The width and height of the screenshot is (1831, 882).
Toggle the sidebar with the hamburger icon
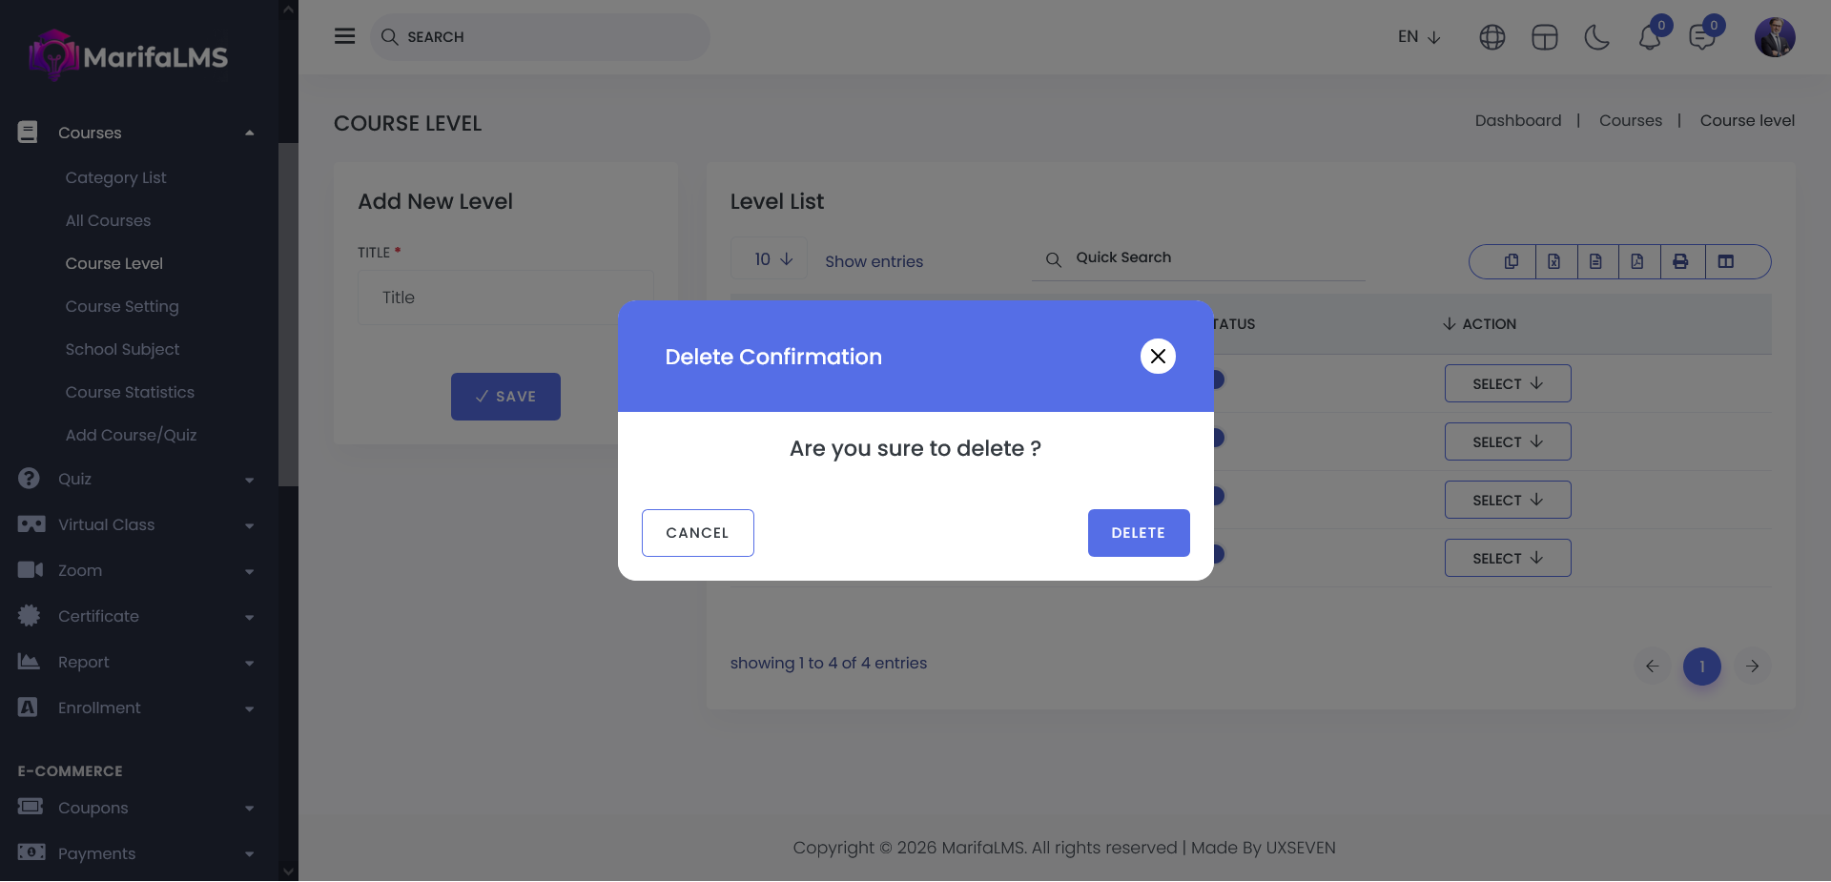(344, 36)
